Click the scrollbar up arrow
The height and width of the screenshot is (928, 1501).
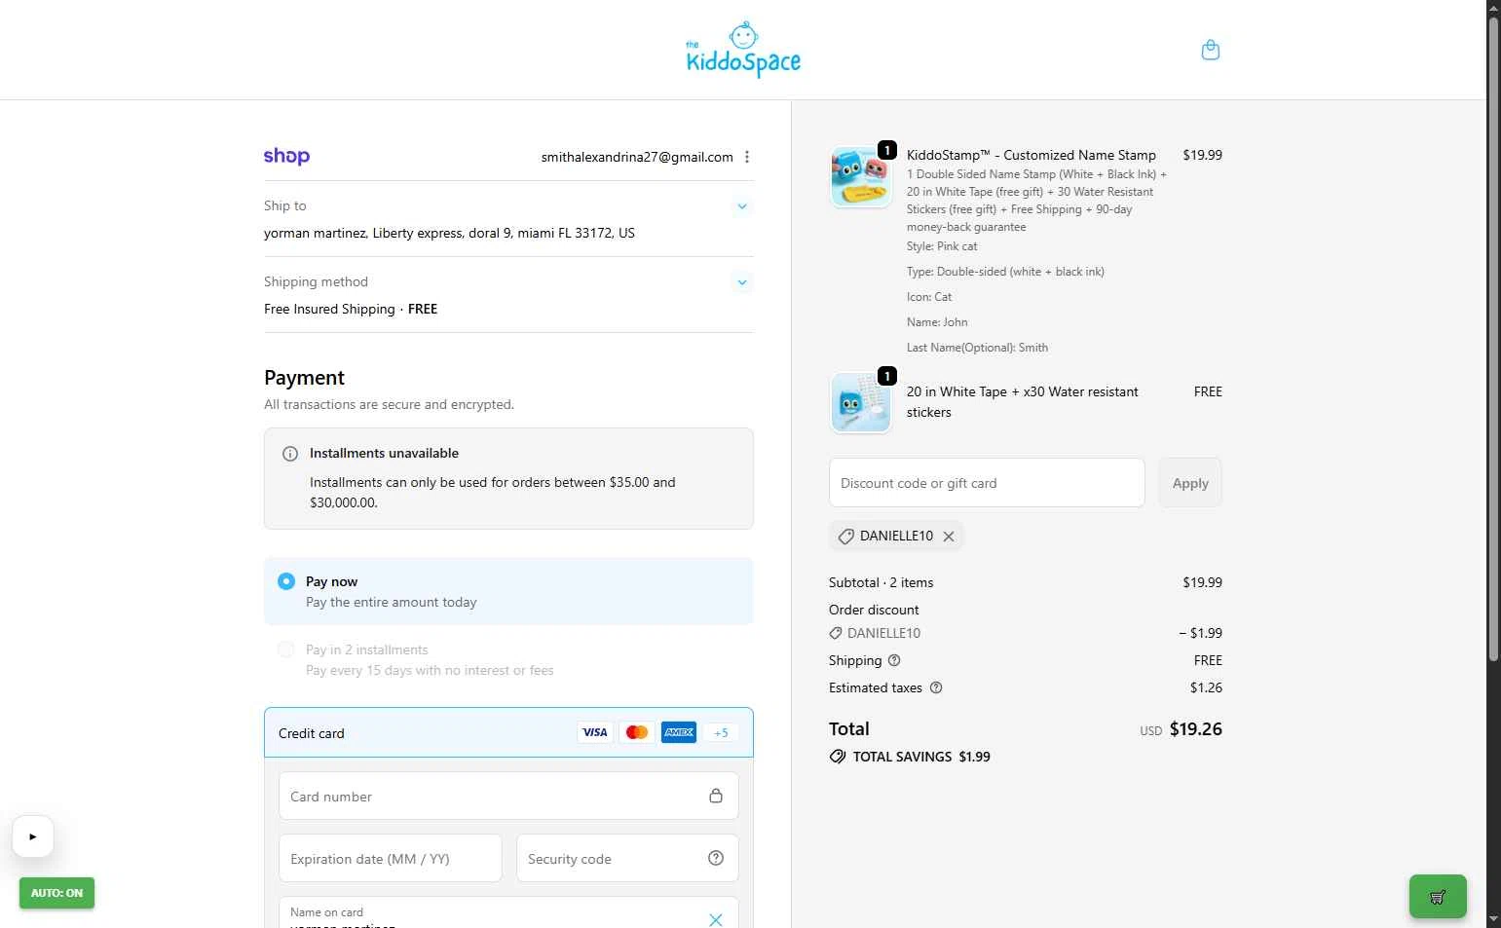1493,8
